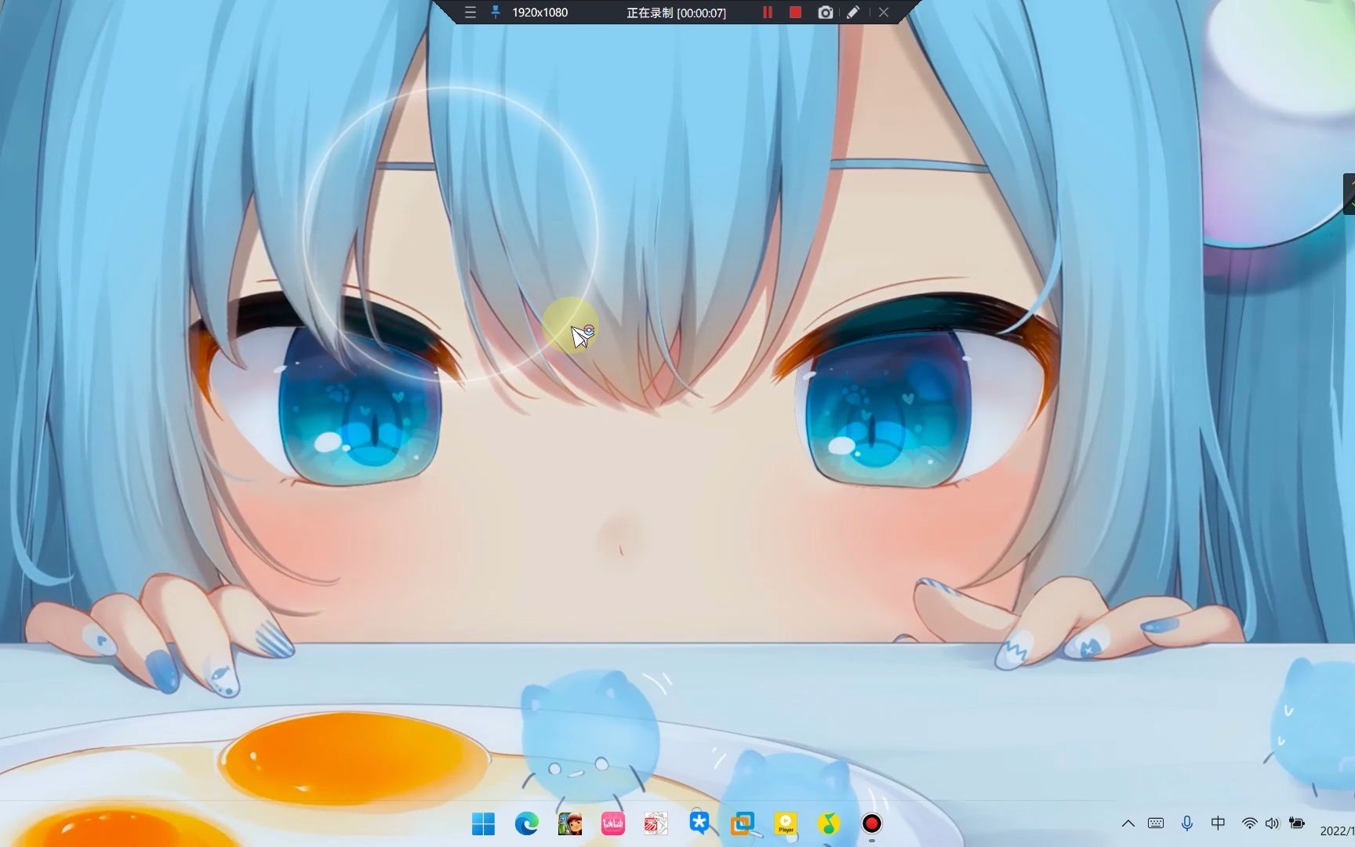Viewport: 1355px width, 847px height.
Task: Open Subway Surfers game icon
Action: coord(570,823)
